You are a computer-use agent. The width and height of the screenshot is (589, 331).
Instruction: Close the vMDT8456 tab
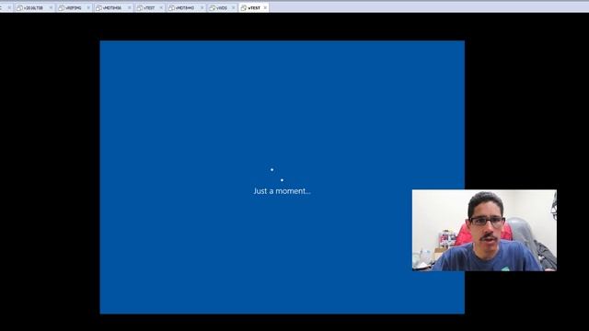[129, 8]
